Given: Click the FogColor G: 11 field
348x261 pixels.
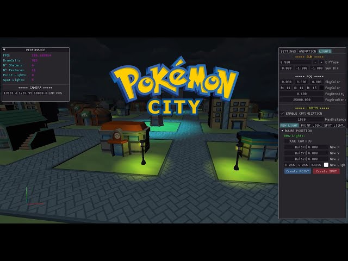Looking at the screenshot, I should pos(299,88).
